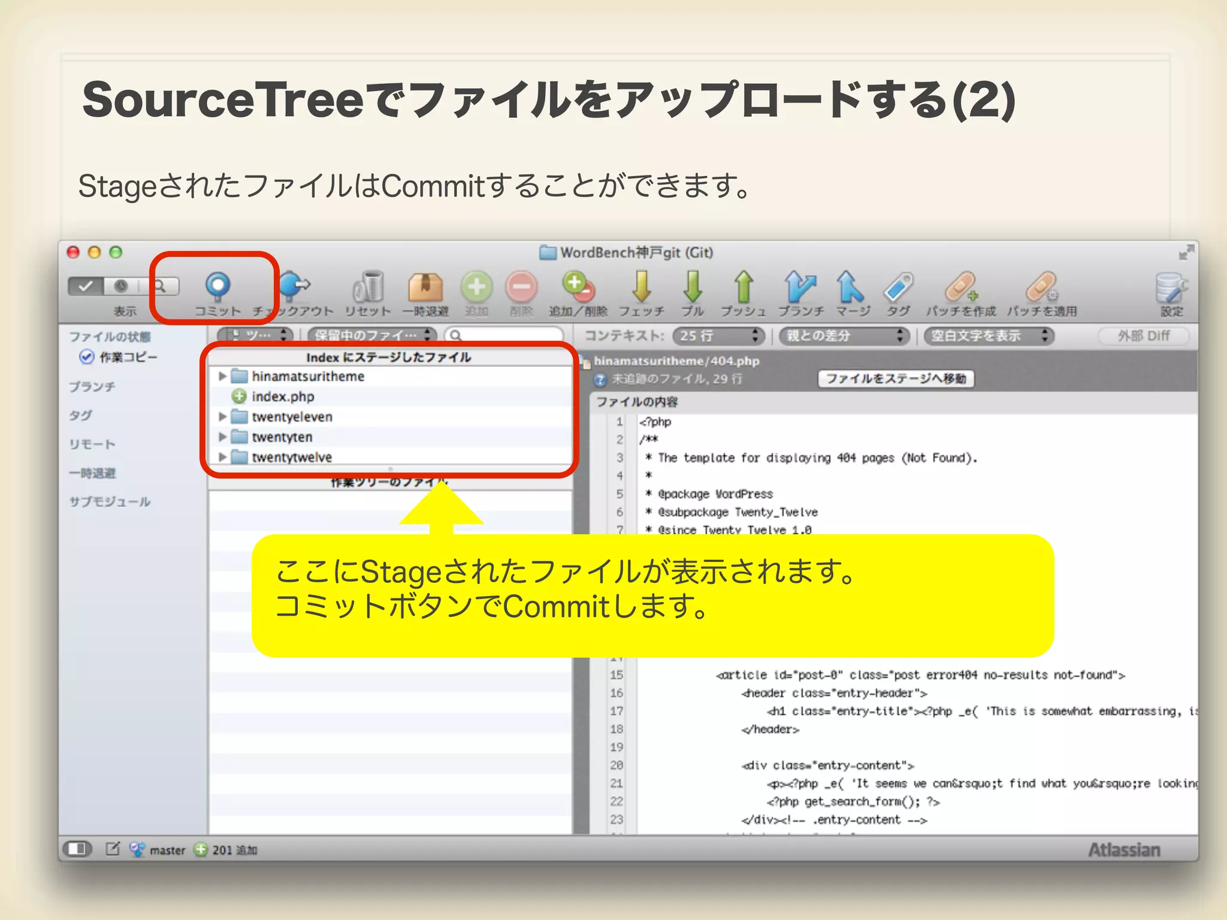Click ファイルをステージへ移動 button
The height and width of the screenshot is (920, 1227).
[x=896, y=379]
